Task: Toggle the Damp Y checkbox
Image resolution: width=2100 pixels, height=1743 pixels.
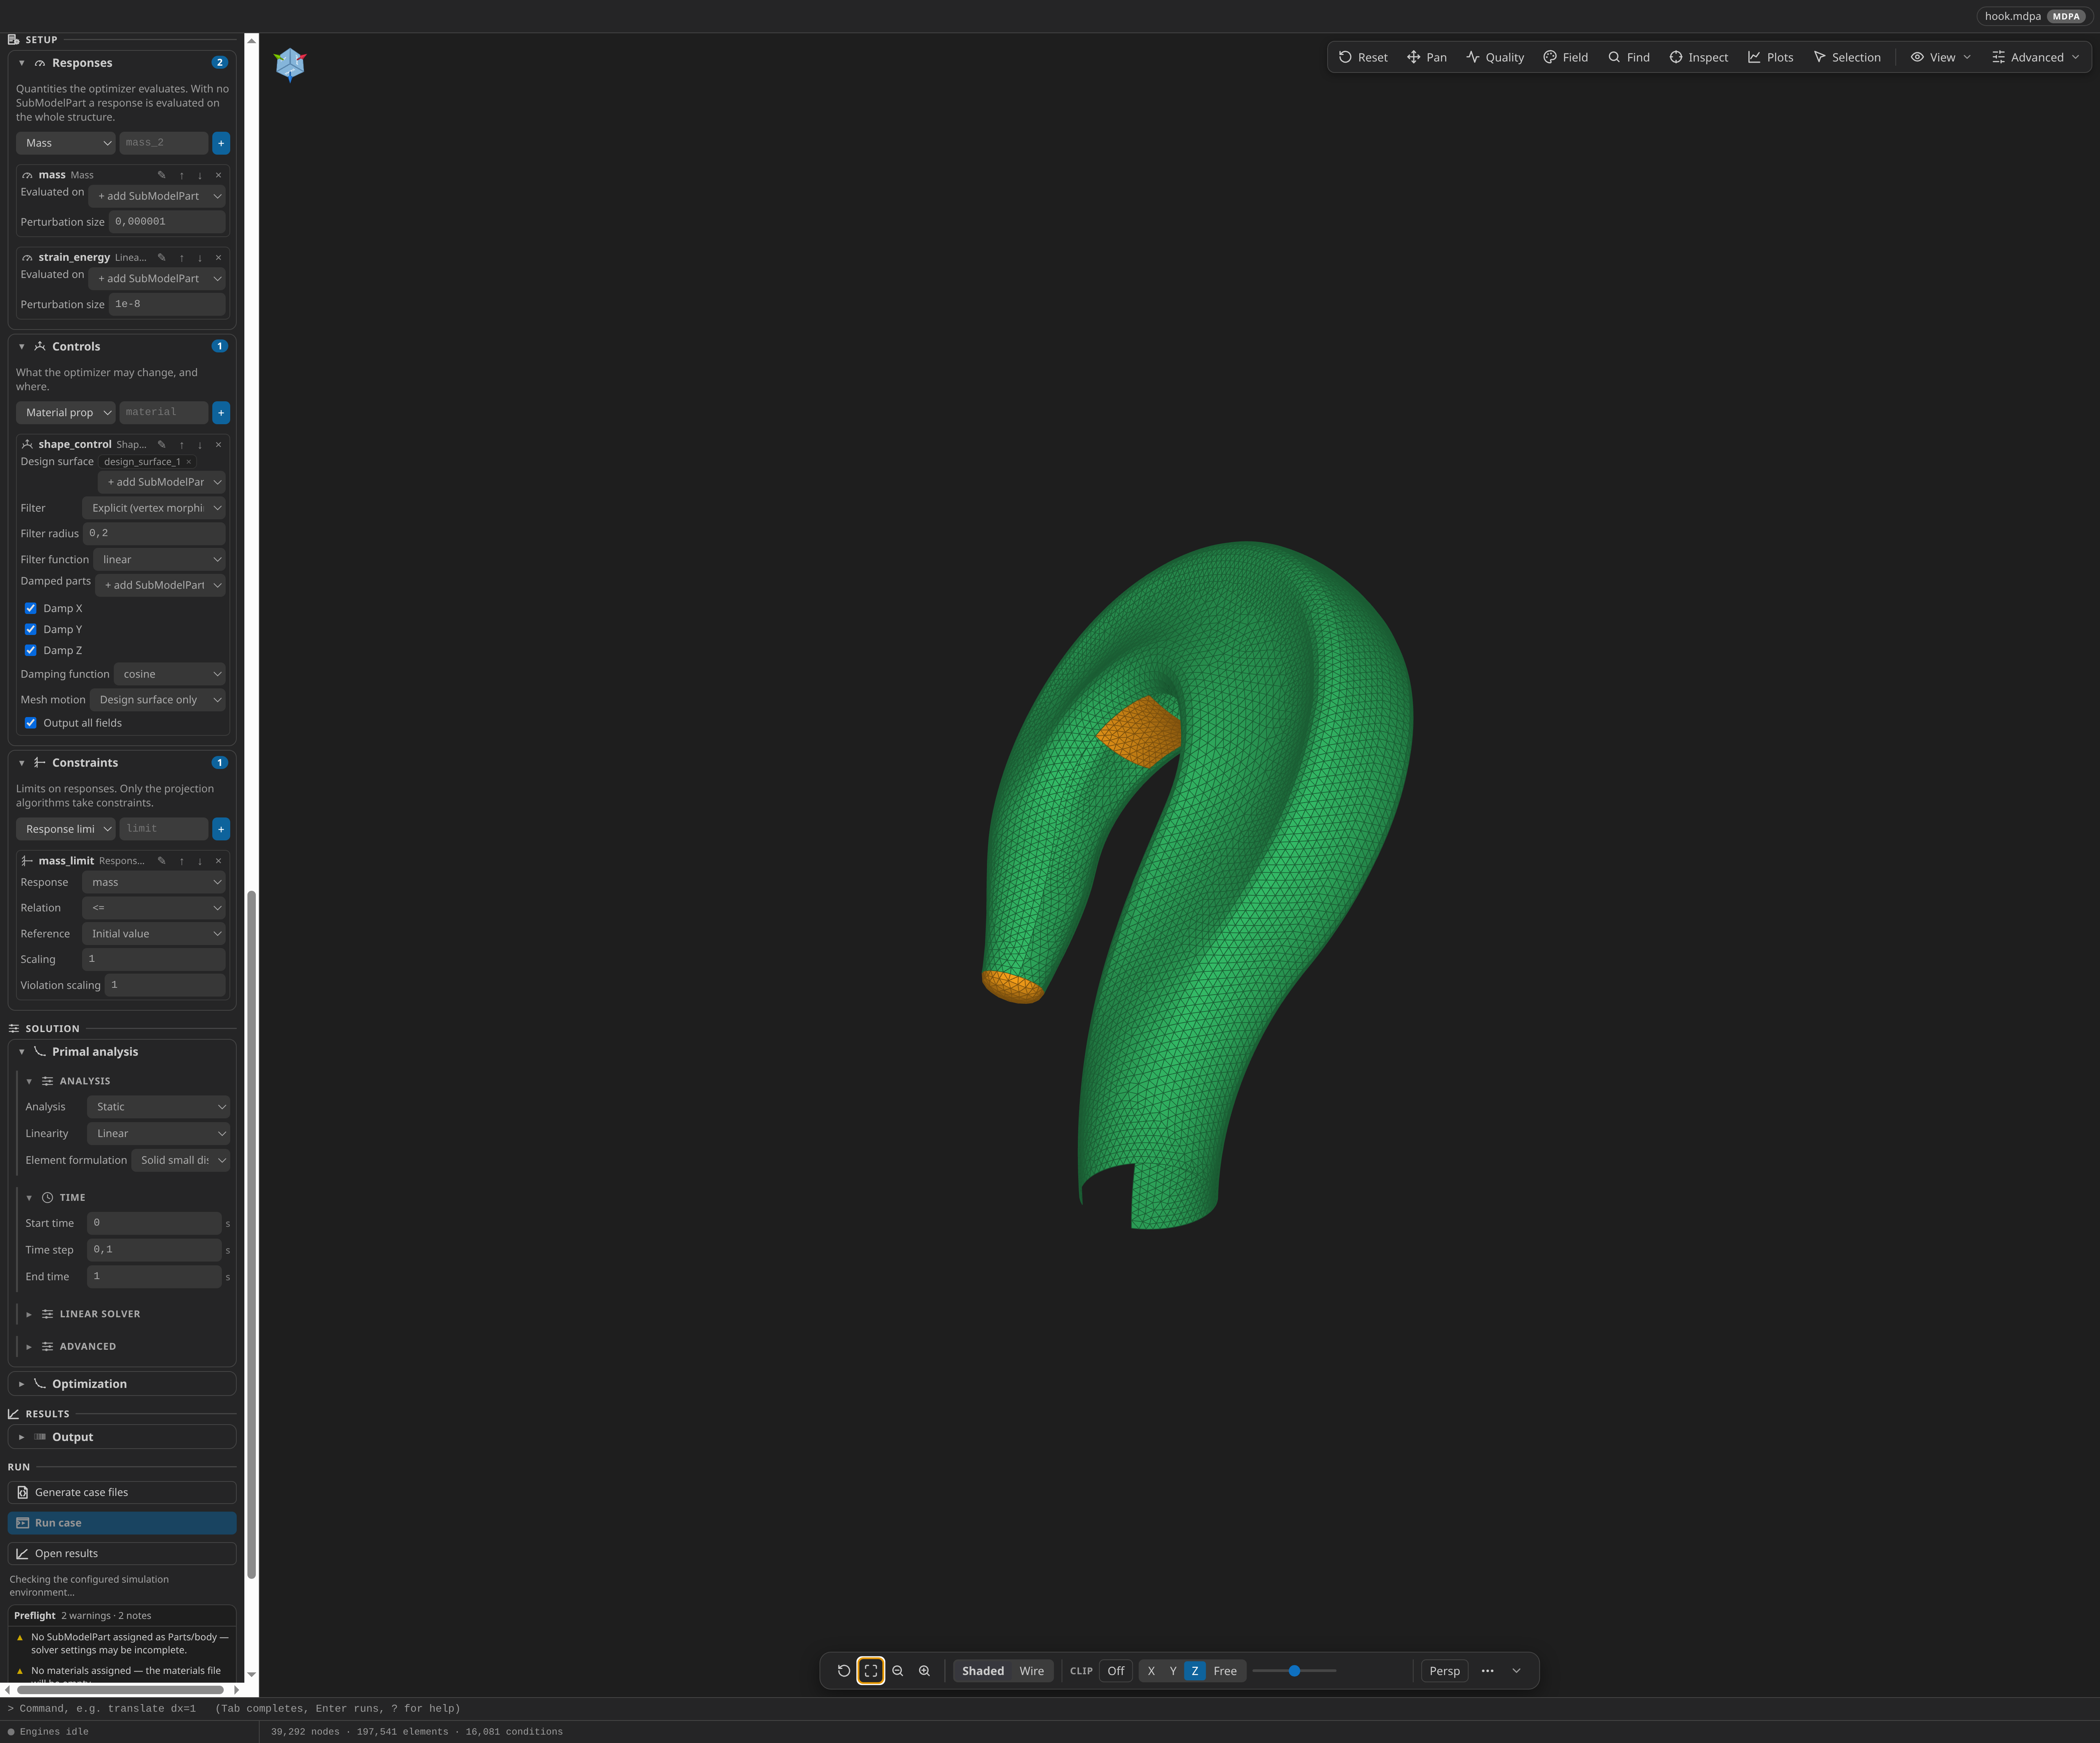Action: coord(30,629)
